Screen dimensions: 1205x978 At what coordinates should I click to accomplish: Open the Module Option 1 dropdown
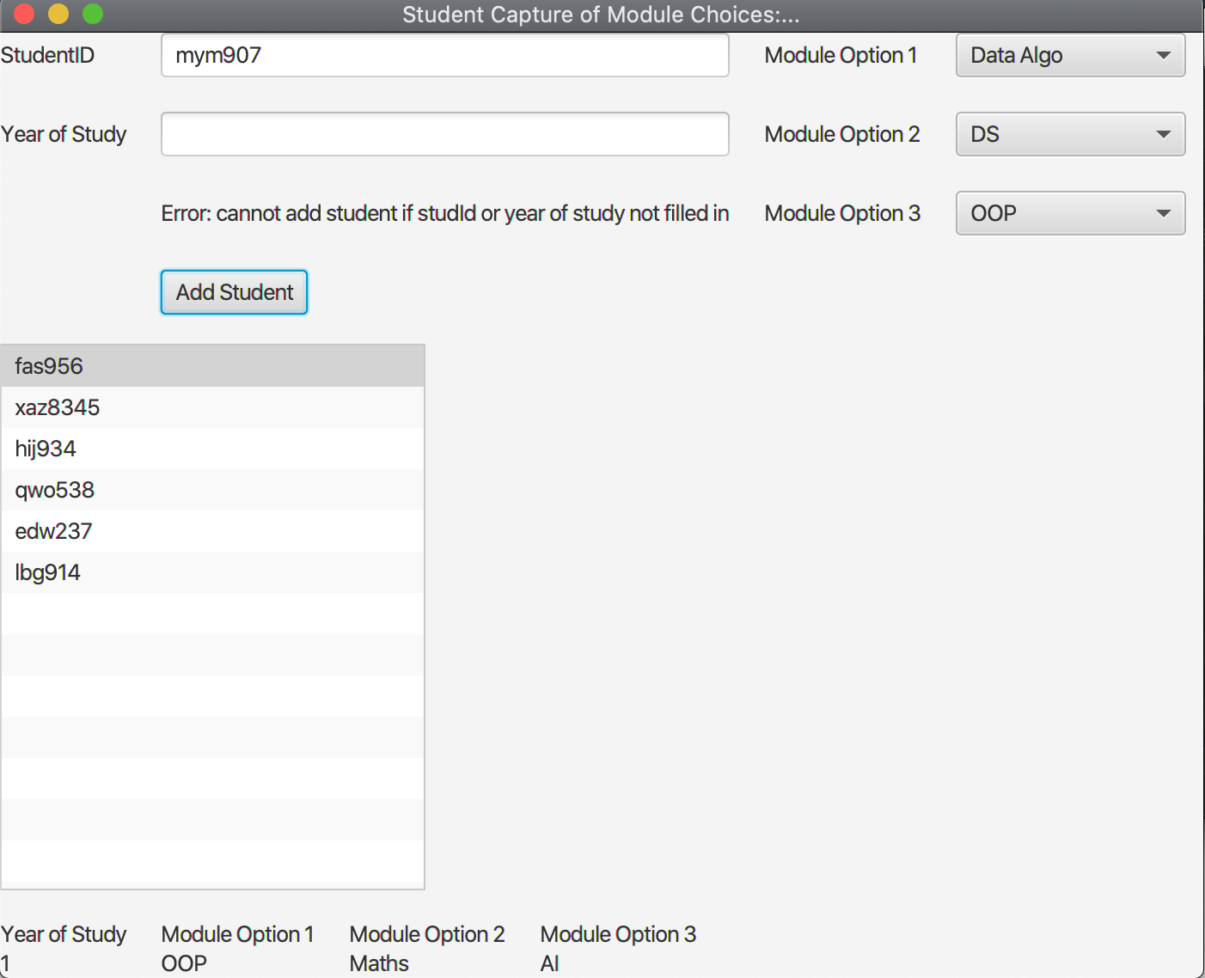(x=1070, y=55)
